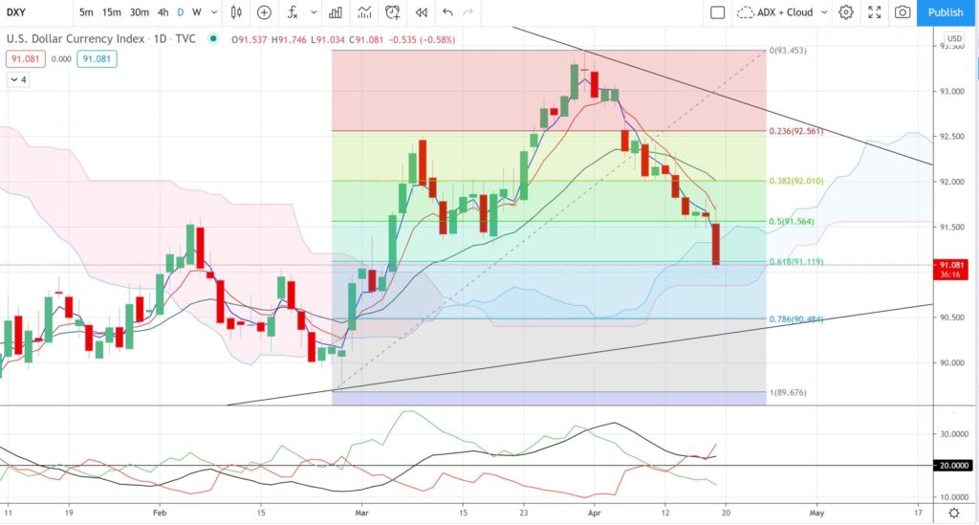Click the 0.618(91.119) Fibonacci level label
This screenshot has width=979, height=525.
point(795,262)
